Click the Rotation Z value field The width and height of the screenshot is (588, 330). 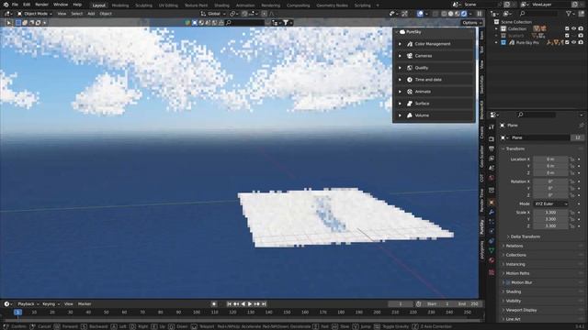[550, 195]
